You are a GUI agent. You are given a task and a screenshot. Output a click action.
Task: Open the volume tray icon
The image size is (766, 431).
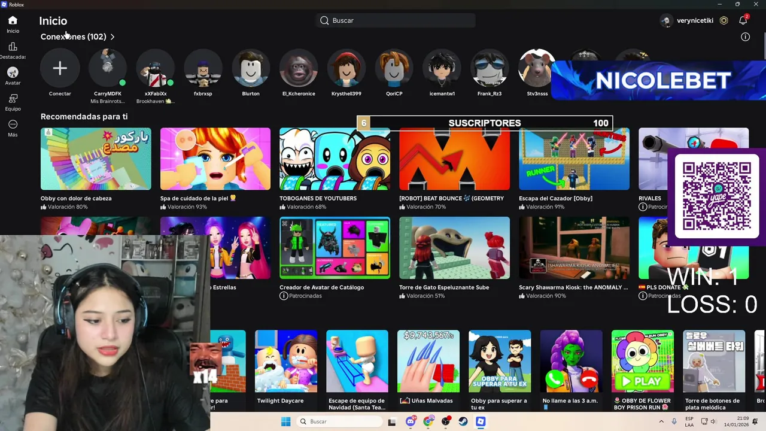715,421
